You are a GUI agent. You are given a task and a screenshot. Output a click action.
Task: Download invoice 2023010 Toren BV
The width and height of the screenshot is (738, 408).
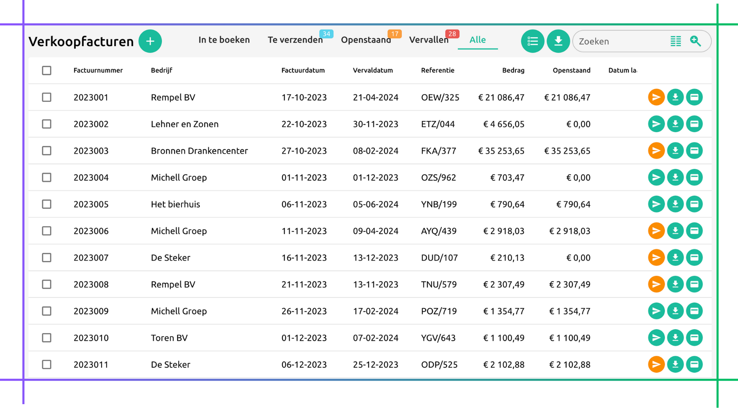point(675,338)
